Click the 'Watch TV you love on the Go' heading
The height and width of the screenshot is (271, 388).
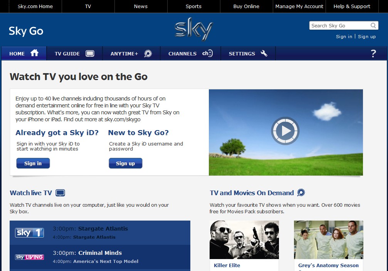click(x=79, y=77)
